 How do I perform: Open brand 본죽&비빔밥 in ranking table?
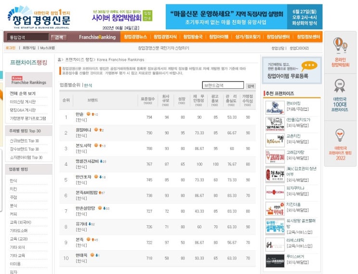[87, 192]
